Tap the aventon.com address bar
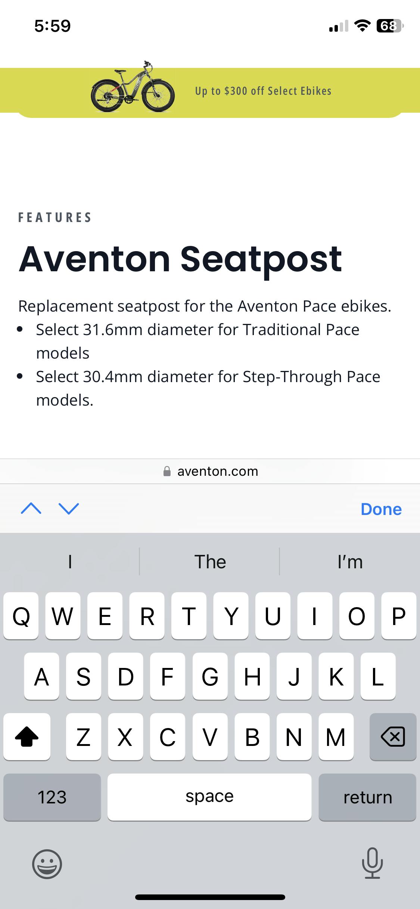The width and height of the screenshot is (420, 909). point(218,471)
